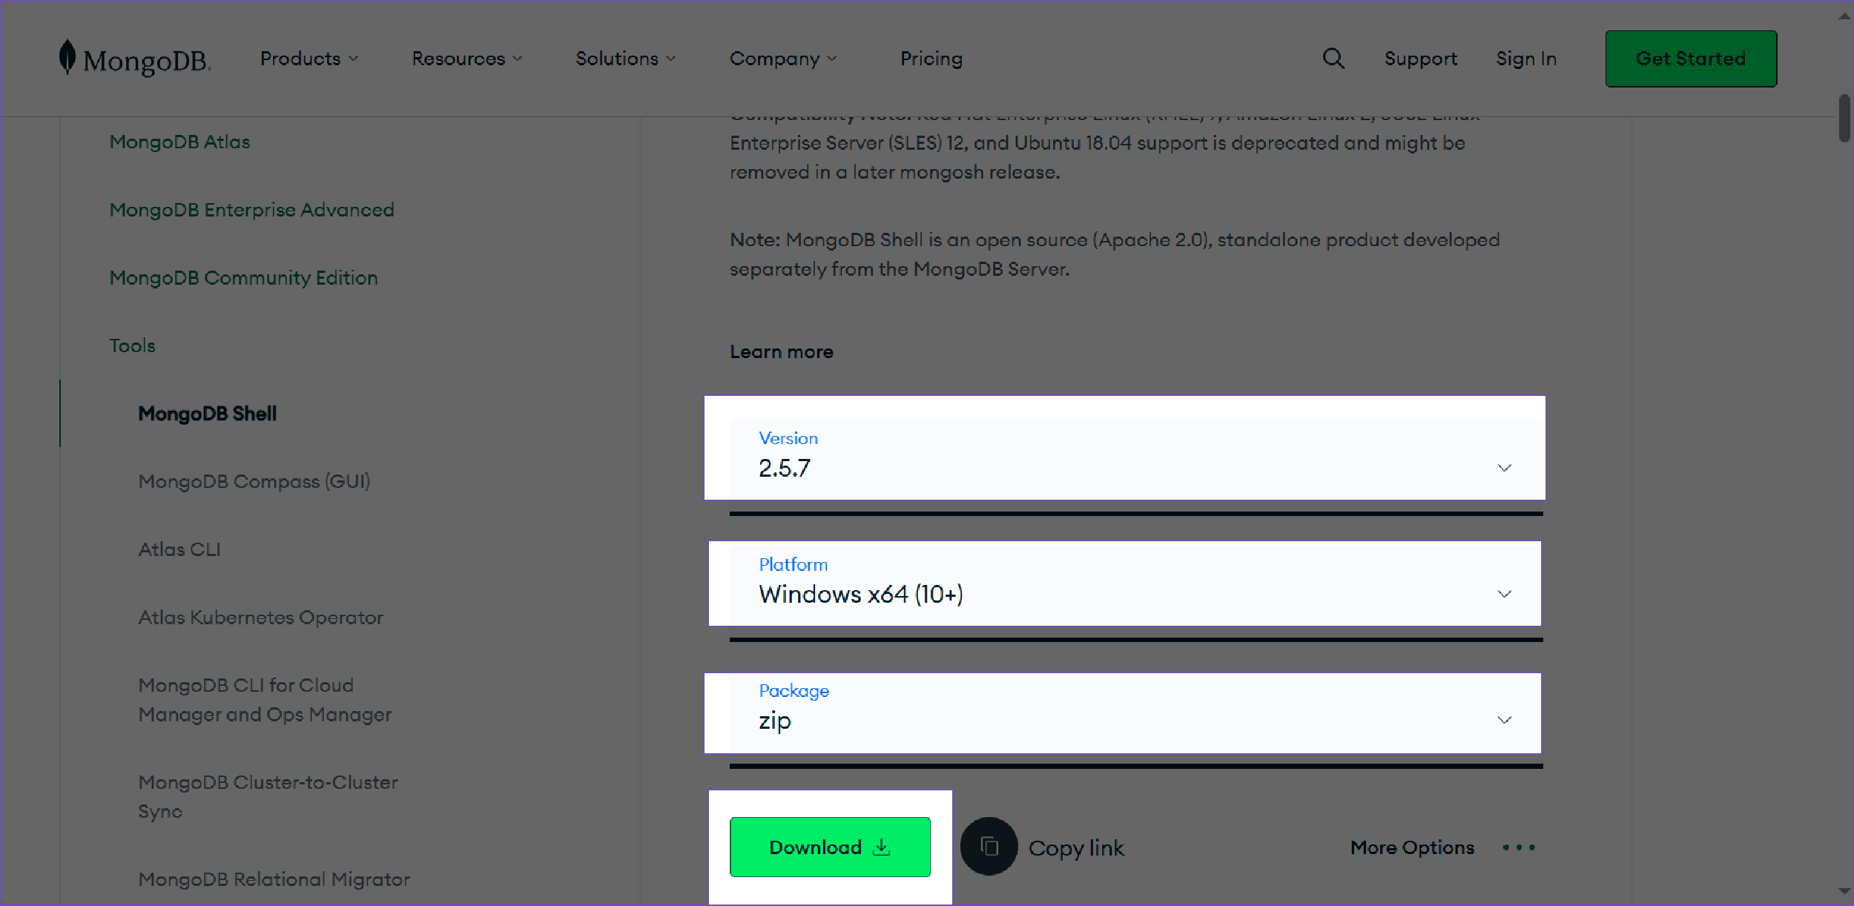Select the Tools sidebar section
Image resolution: width=1854 pixels, height=906 pixels.
pos(132,345)
